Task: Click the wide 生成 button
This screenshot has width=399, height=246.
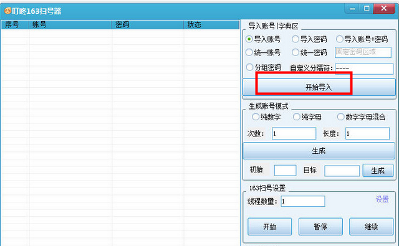Action: tap(319, 151)
